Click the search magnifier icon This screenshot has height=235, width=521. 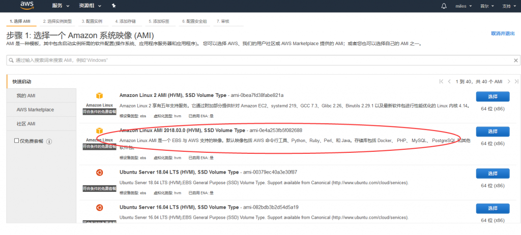coord(11,60)
